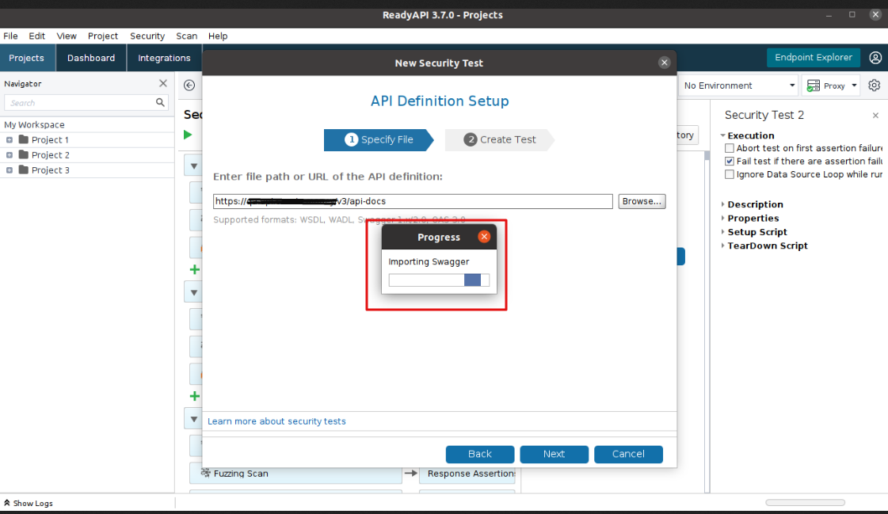
Task: Run the security test with green play icon
Action: pos(188,135)
